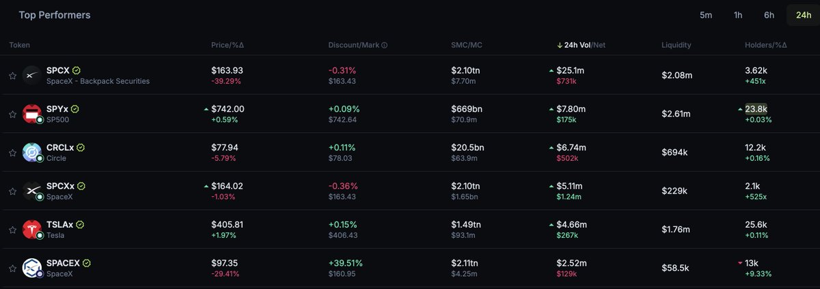Open the SPACEX token logo icon
The height and width of the screenshot is (289, 820).
(32, 269)
